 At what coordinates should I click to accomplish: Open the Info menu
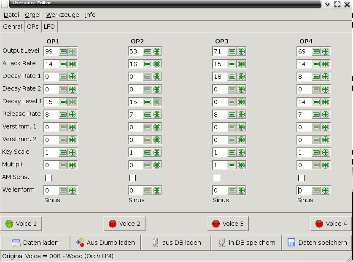(90, 15)
